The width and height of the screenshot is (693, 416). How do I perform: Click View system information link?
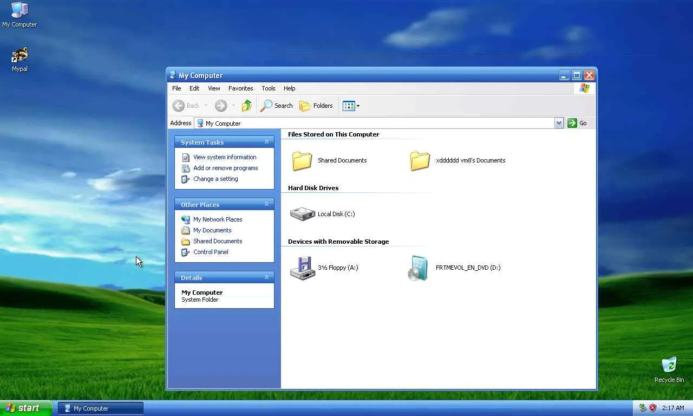[225, 157]
